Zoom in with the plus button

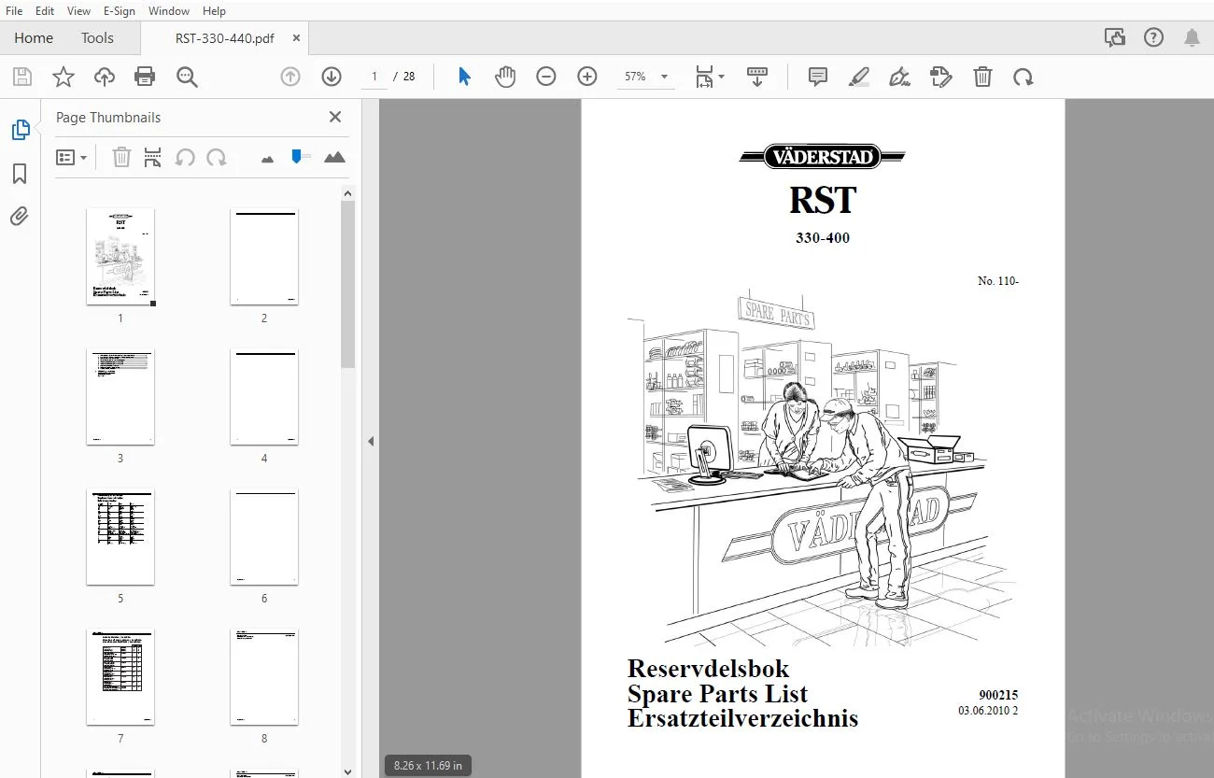(x=587, y=77)
